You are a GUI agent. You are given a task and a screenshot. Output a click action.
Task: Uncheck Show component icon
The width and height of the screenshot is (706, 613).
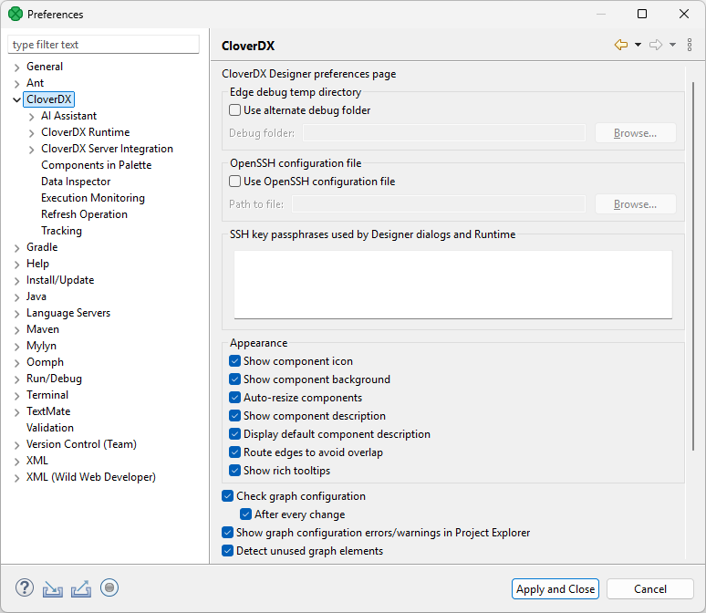tap(234, 361)
